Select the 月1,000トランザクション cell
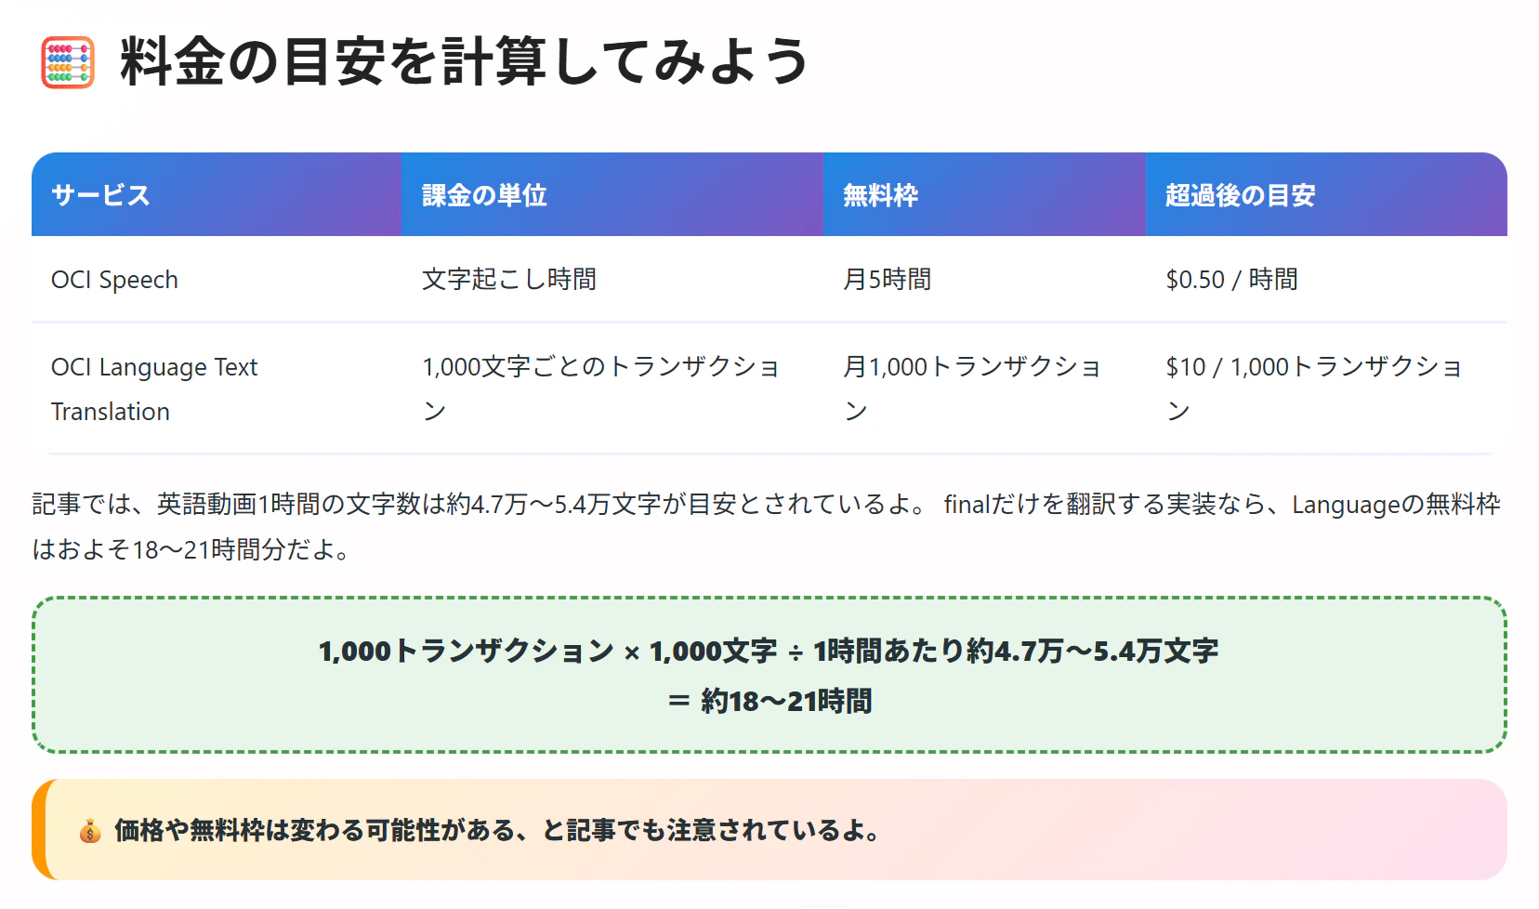The height and width of the screenshot is (909, 1539). pos(984,389)
